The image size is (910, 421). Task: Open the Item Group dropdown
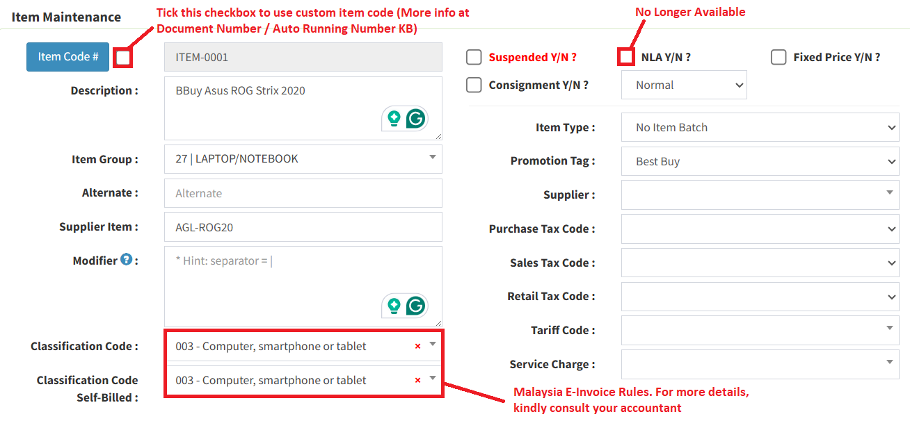click(x=303, y=159)
